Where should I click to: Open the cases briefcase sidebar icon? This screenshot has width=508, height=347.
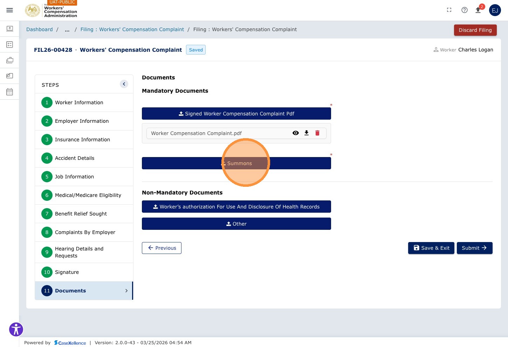(10, 60)
